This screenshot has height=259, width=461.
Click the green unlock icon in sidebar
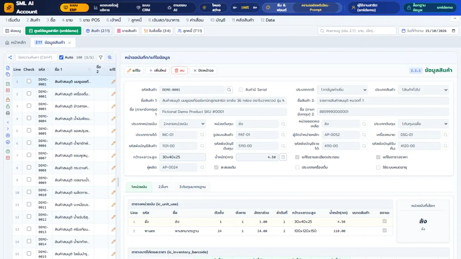pos(8,106)
